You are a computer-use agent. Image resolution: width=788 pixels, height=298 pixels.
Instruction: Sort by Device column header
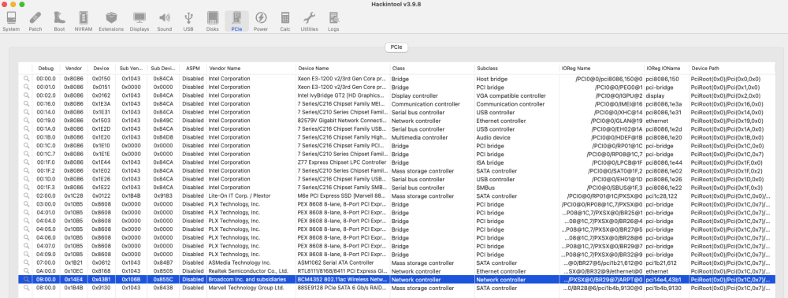pos(101,68)
